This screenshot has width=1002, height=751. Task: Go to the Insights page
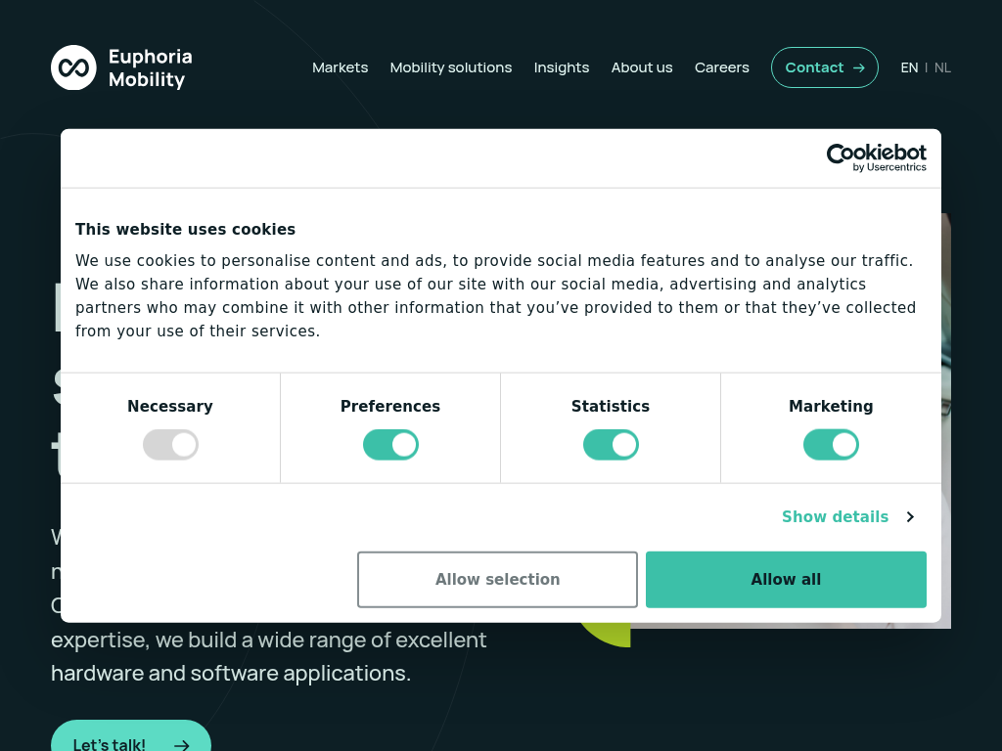(x=561, y=67)
